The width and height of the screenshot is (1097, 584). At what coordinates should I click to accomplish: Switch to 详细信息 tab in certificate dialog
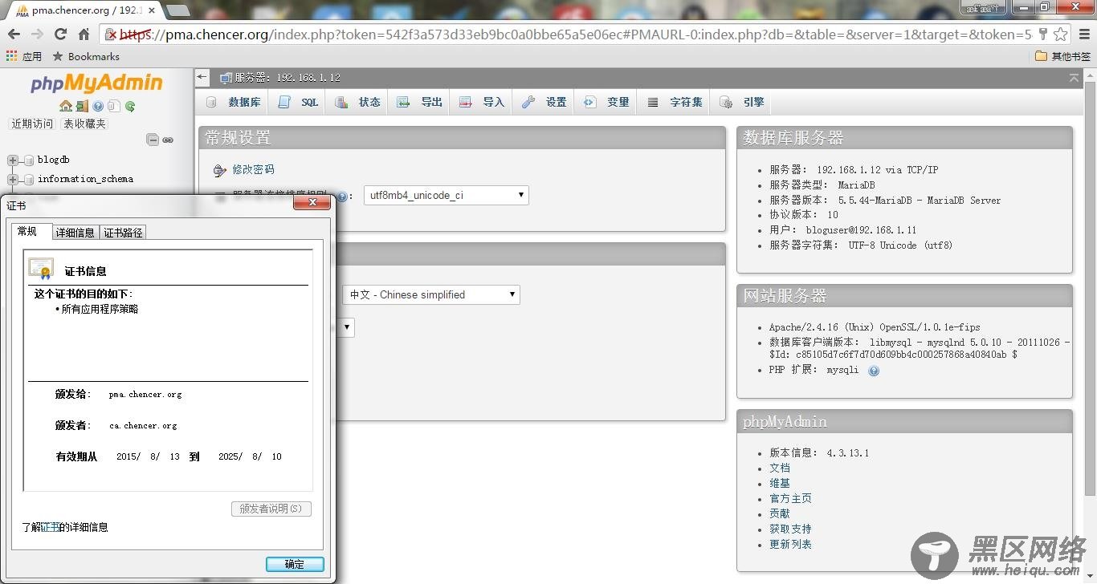tap(75, 233)
